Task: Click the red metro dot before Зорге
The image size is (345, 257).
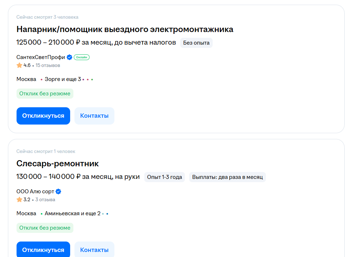Action: 41,80
